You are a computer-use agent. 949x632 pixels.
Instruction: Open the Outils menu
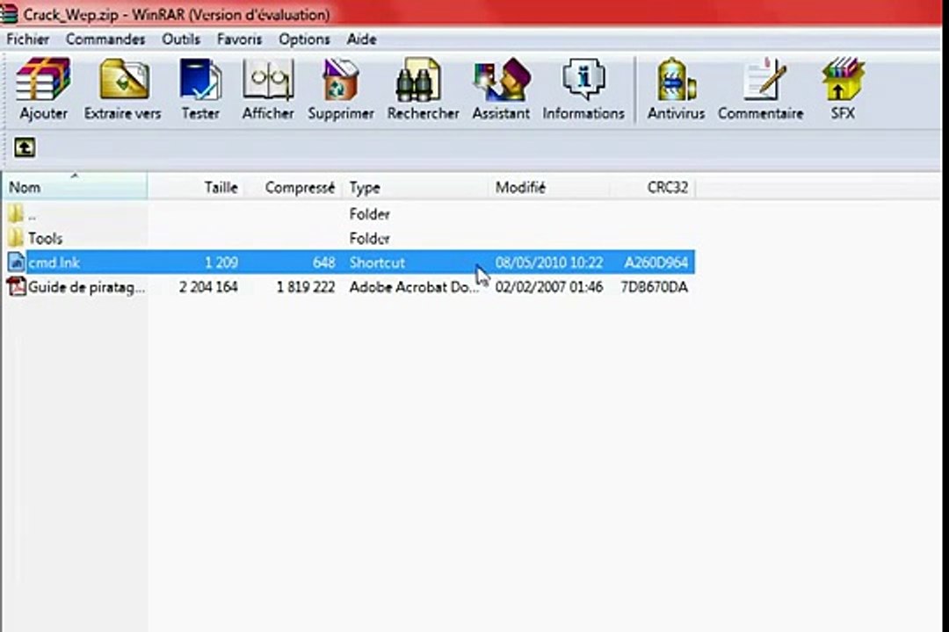coord(181,39)
